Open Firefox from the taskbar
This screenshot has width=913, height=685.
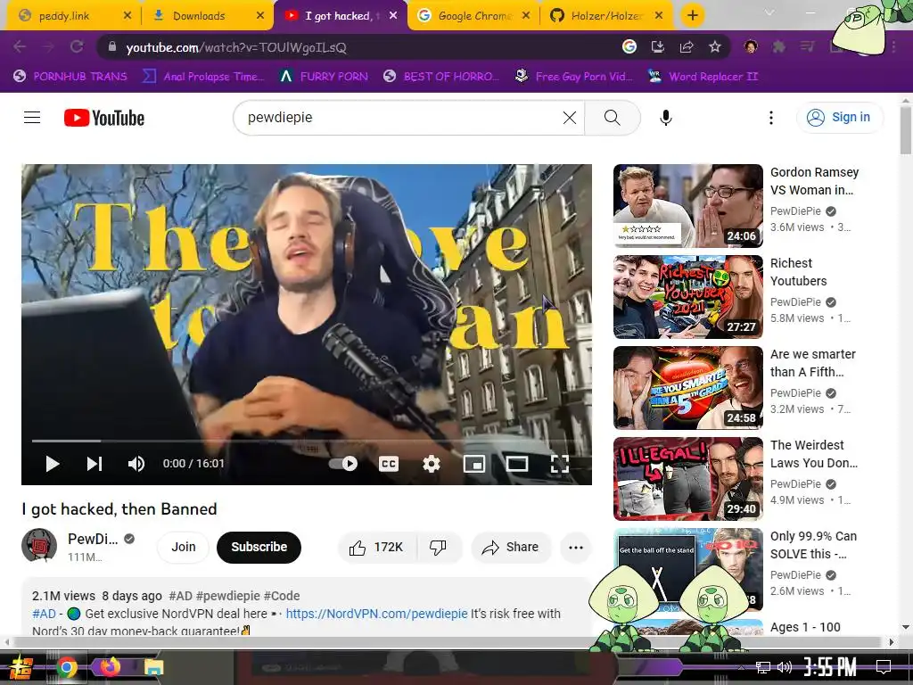click(x=110, y=667)
